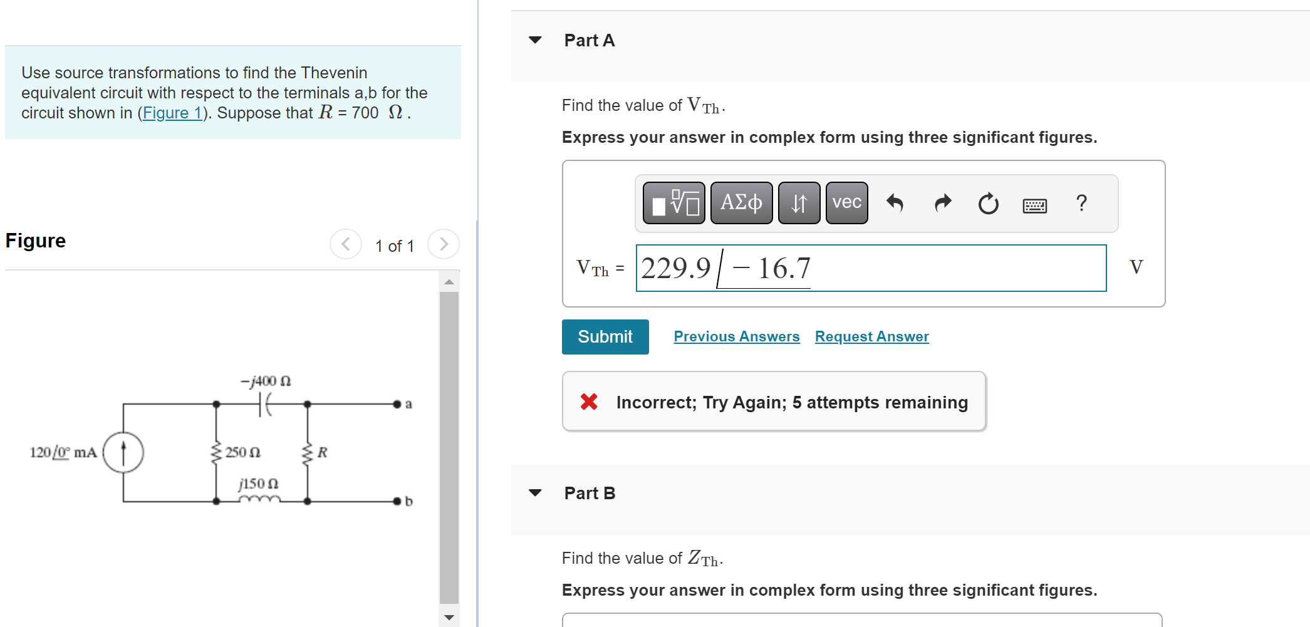1310x627 pixels.
Task: Click the next figure chevron arrow
Action: pos(443,244)
